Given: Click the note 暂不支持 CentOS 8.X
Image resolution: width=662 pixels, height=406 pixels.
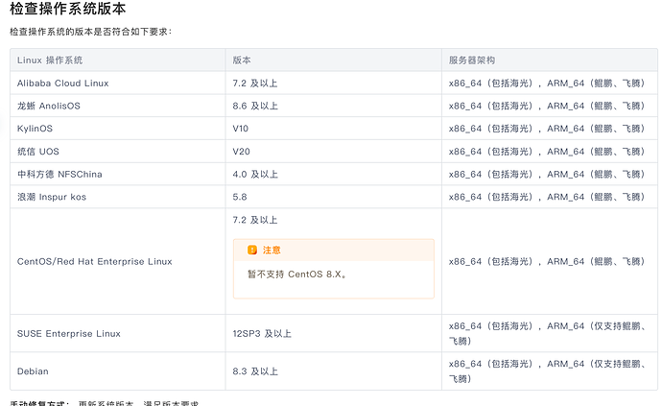Looking at the screenshot, I should pos(297,275).
